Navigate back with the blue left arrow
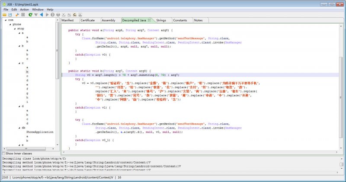The width and height of the screenshot is (346, 182). pos(42,15)
